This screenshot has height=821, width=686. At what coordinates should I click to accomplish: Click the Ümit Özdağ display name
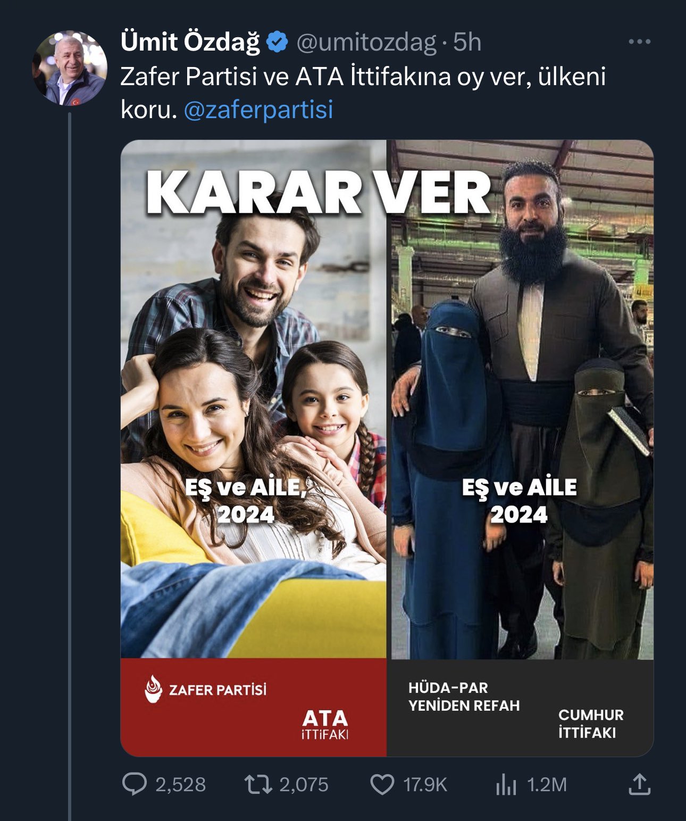(190, 42)
